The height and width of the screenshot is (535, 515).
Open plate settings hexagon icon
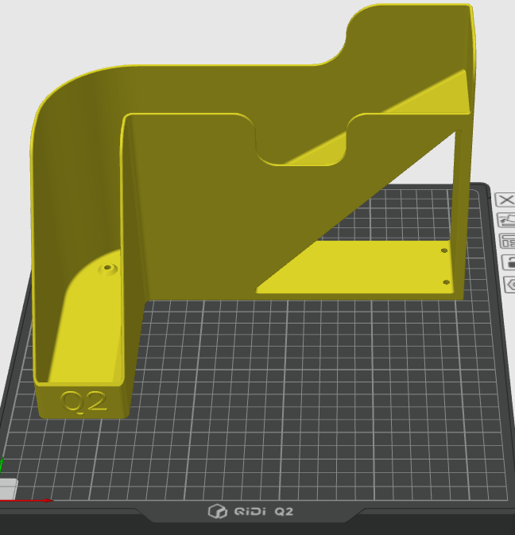509,284
